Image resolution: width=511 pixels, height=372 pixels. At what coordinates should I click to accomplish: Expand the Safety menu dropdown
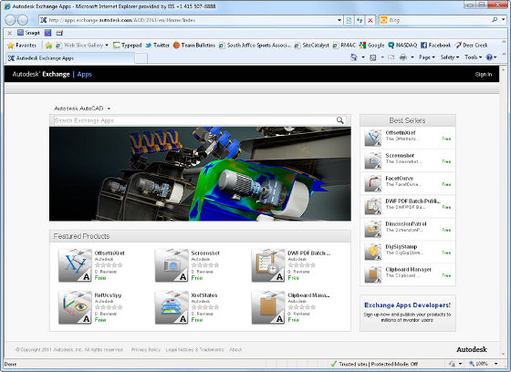tap(449, 57)
